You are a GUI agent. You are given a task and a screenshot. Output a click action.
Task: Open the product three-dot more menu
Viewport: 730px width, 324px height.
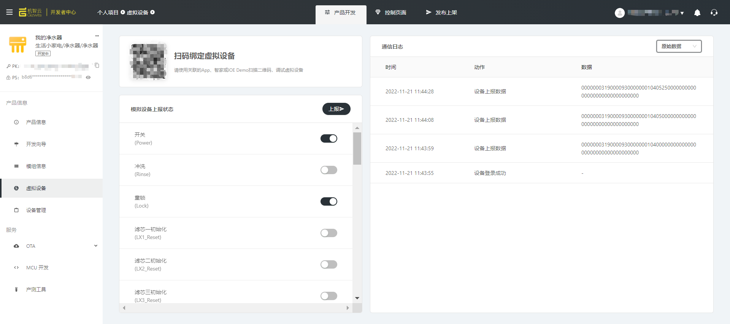(97, 36)
